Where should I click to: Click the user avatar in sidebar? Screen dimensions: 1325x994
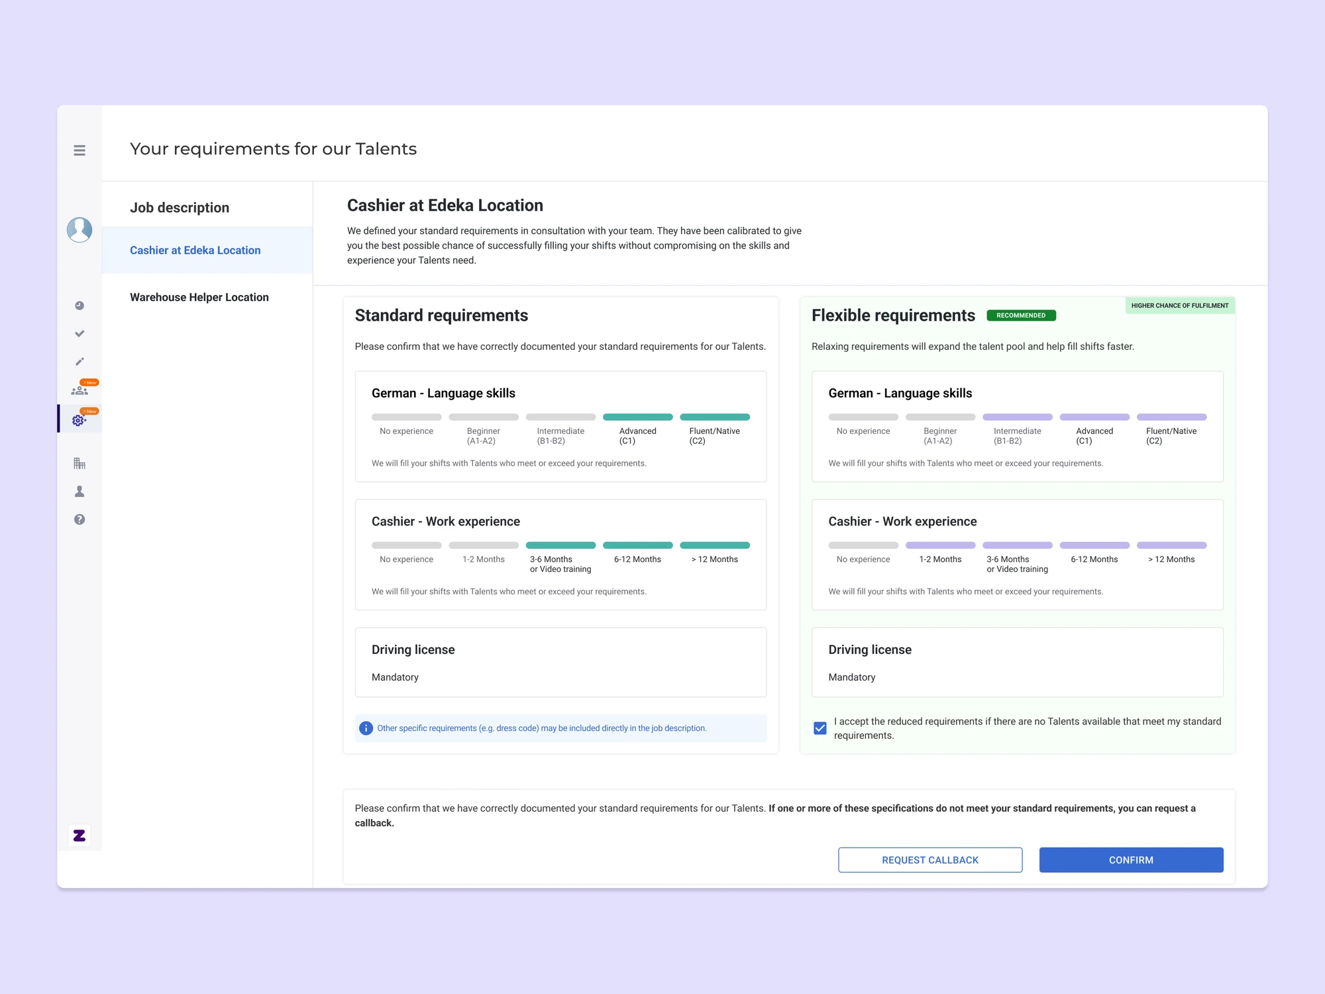tap(79, 230)
